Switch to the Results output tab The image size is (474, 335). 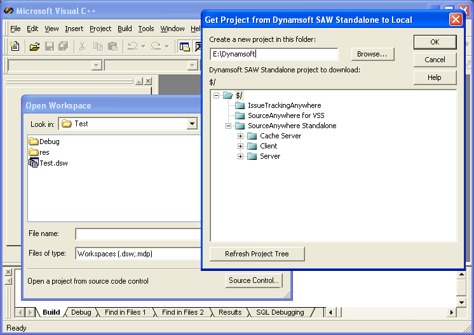[x=230, y=312]
